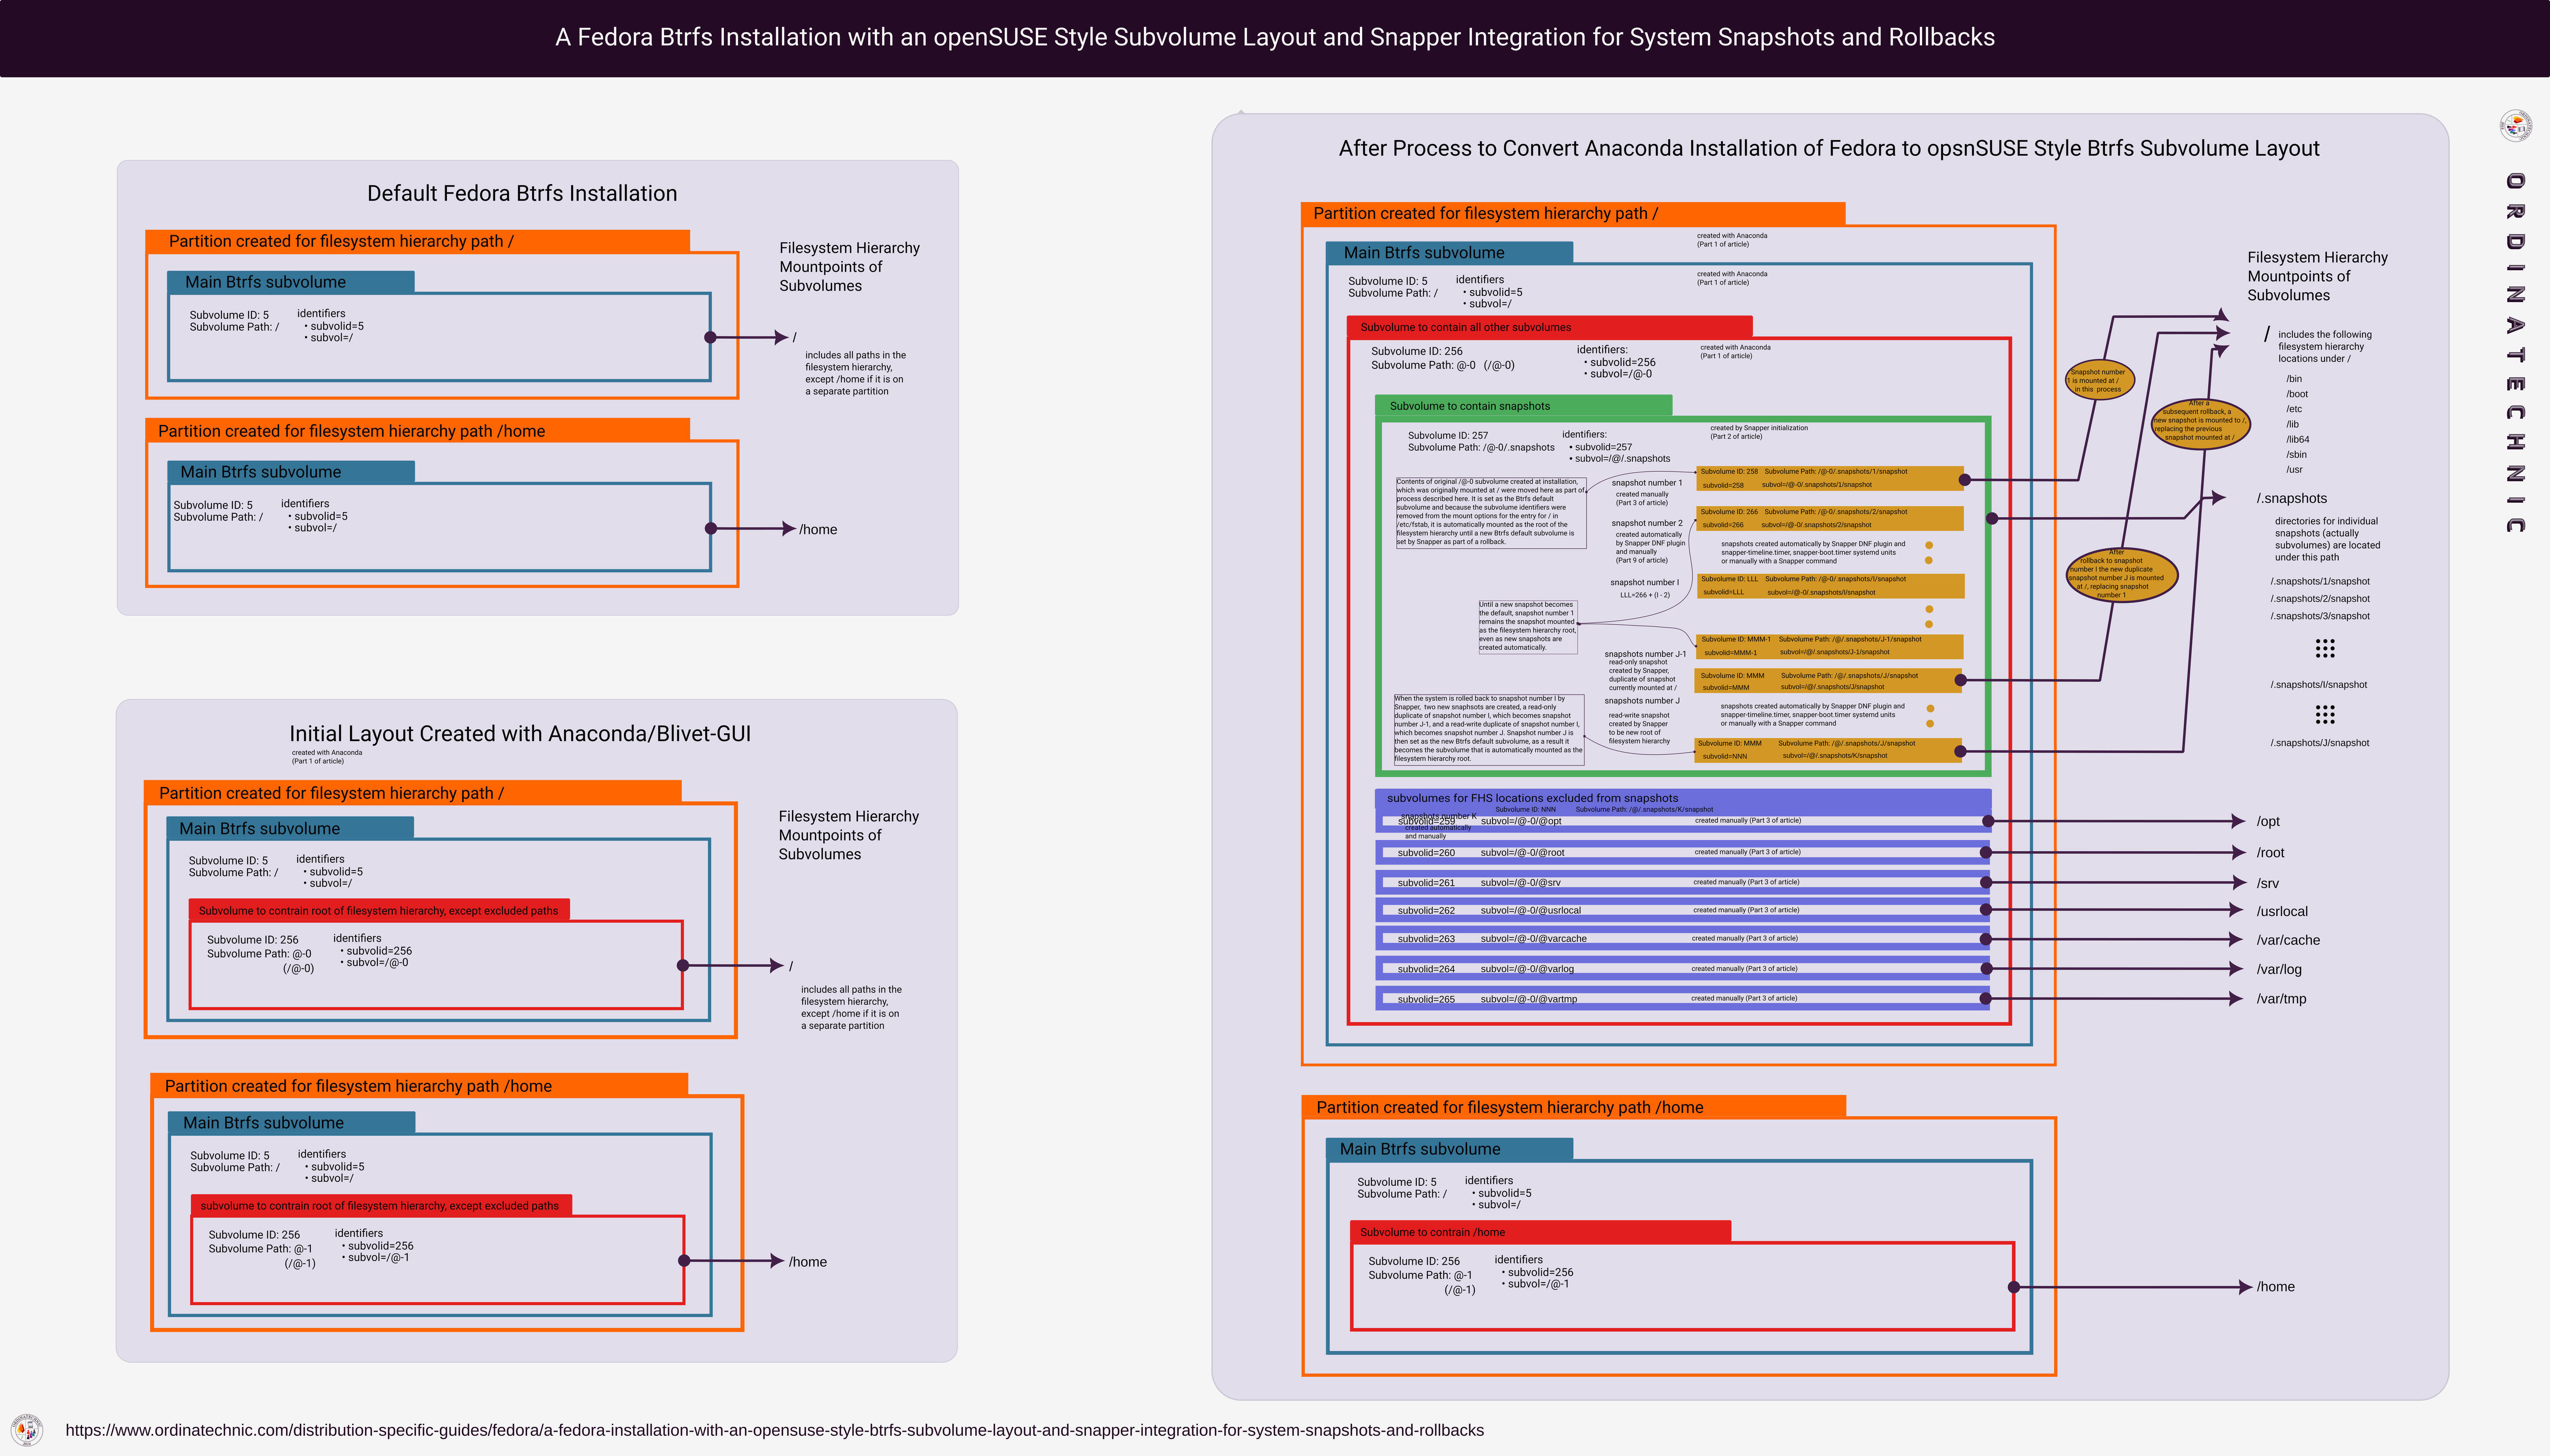Click the red 'Subvolume to contrain /home' label
Viewport: 2550px width, 1456px height.
pyautogui.click(x=1540, y=1232)
